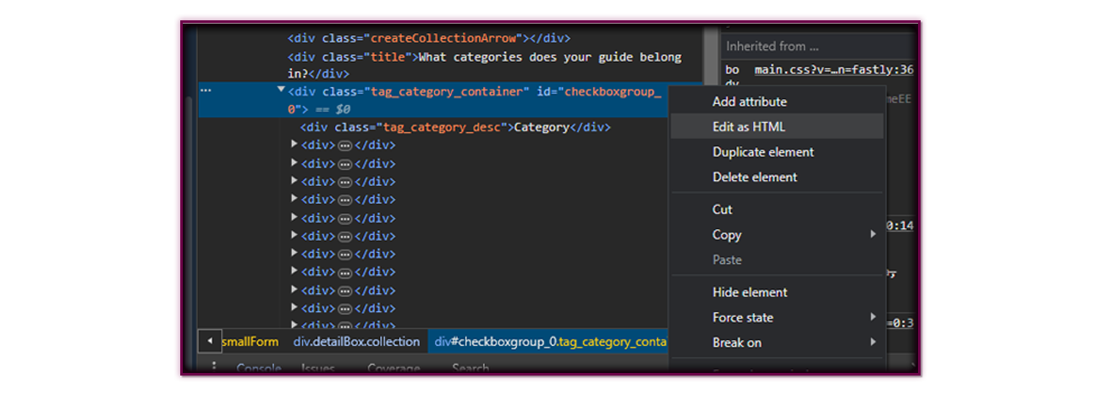The width and height of the screenshot is (1100, 395).
Task: Open the Copy submenu arrow
Action: [x=873, y=234]
